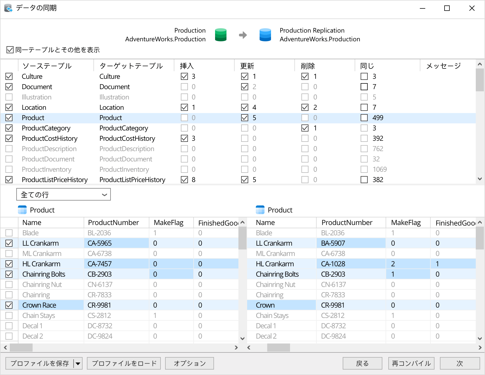Click the green Production source database icon
The height and width of the screenshot is (375, 485).
[221, 35]
